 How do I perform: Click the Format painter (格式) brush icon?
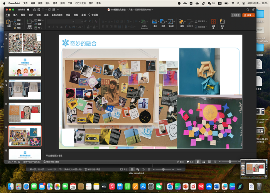(x=15, y=28)
